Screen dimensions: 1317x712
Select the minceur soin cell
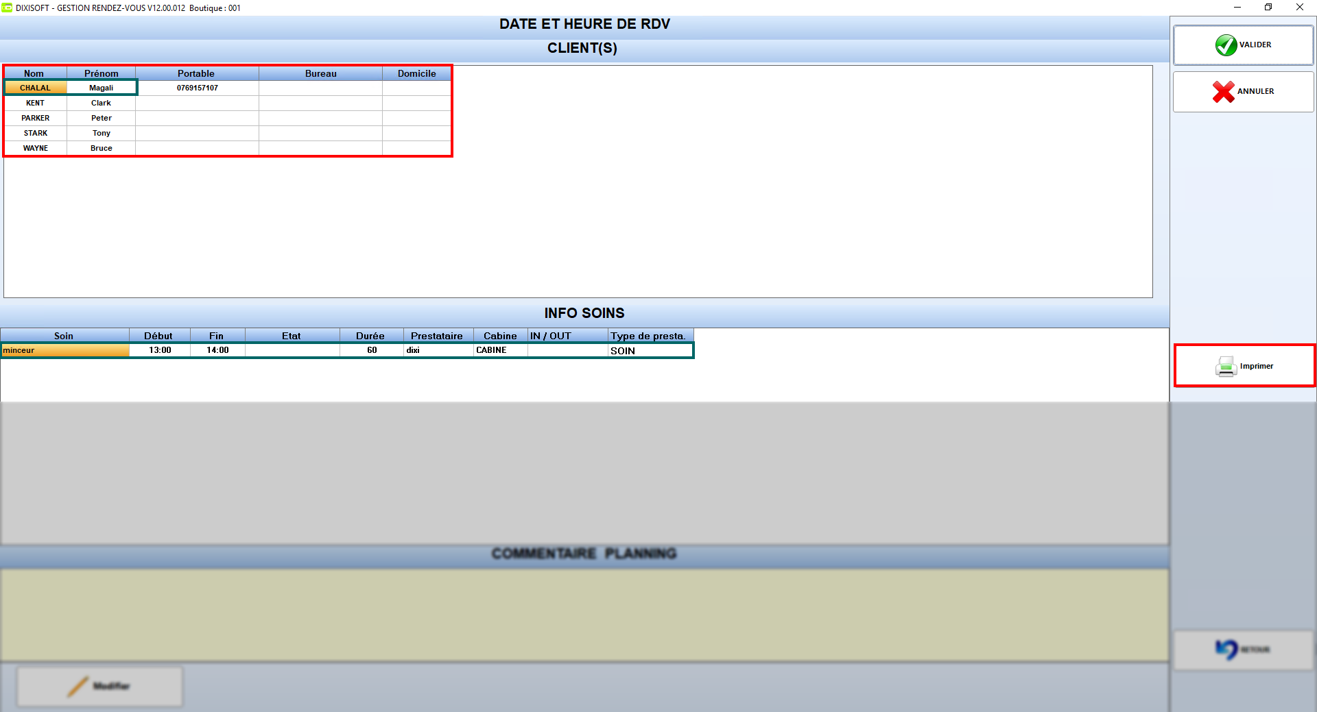pyautogui.click(x=65, y=350)
